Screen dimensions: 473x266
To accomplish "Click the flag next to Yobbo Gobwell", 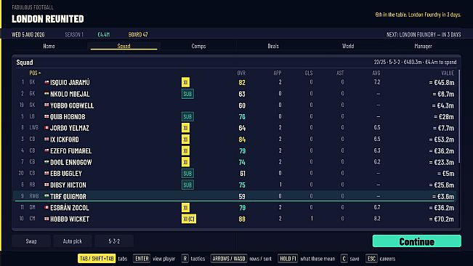I will [x=47, y=105].
